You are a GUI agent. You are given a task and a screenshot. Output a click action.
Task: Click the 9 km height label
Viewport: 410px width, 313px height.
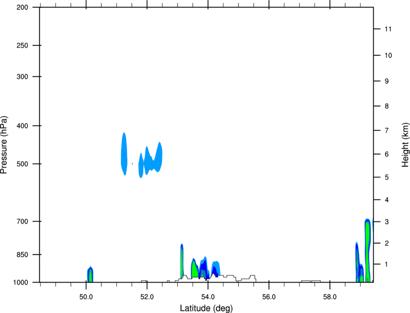[x=387, y=81]
